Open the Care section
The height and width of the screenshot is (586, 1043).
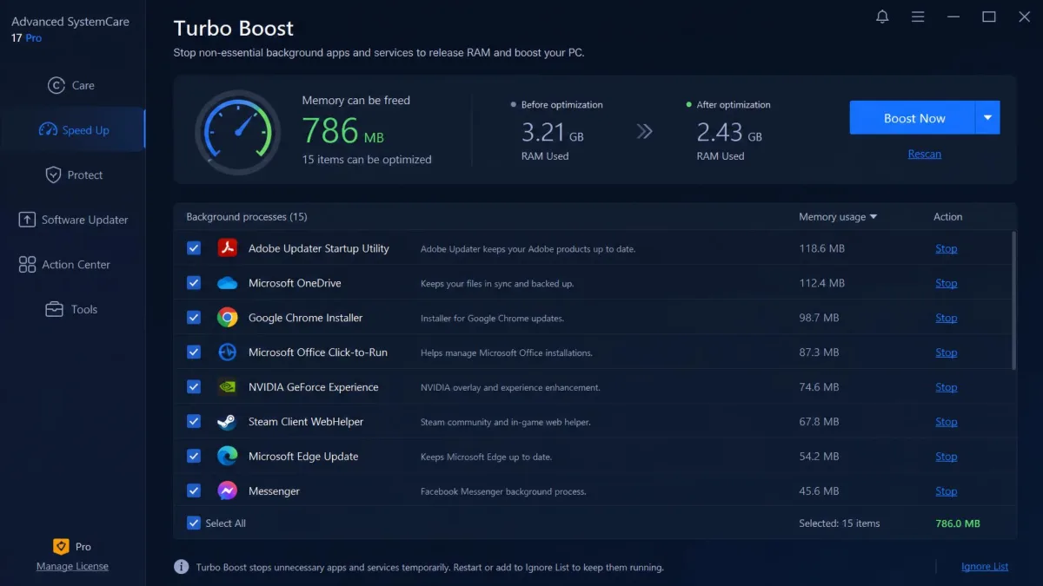pyautogui.click(x=72, y=85)
